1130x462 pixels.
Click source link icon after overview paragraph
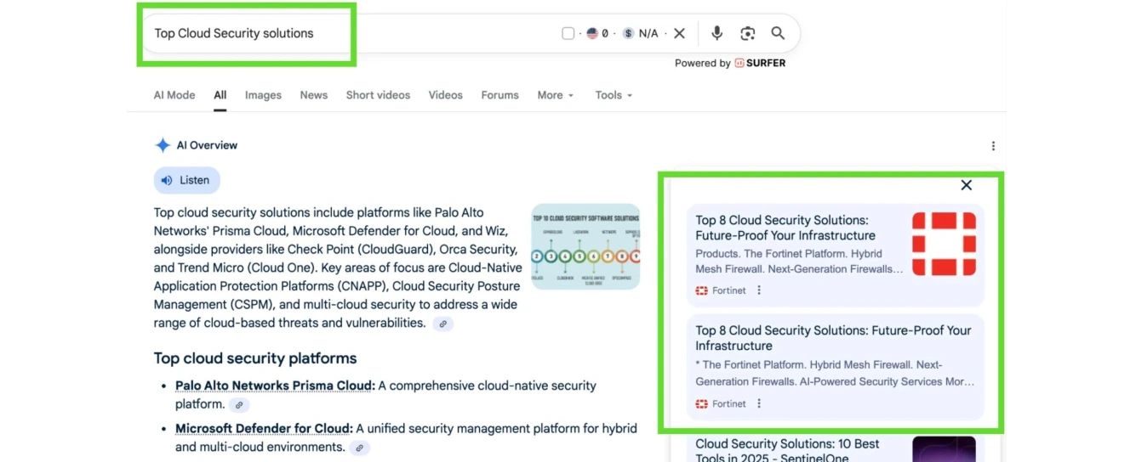point(442,324)
